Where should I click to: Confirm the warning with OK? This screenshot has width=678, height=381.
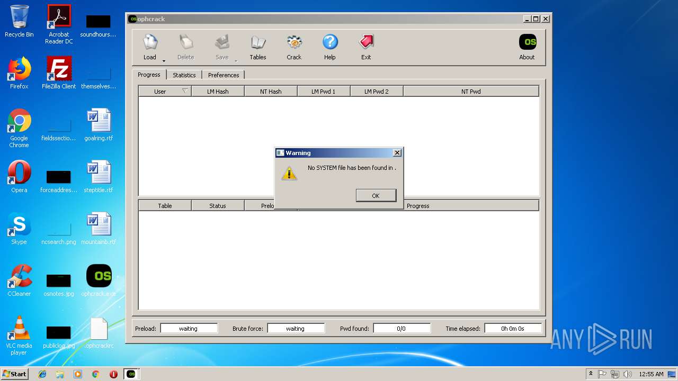point(376,196)
